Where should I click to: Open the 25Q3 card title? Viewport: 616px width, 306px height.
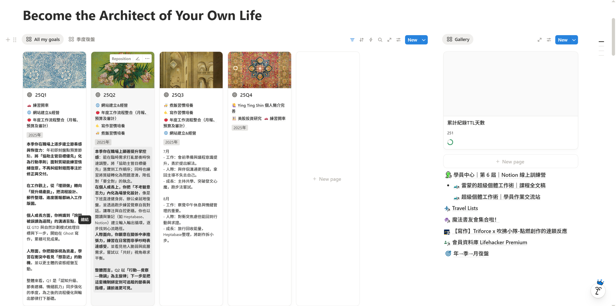coord(178,95)
